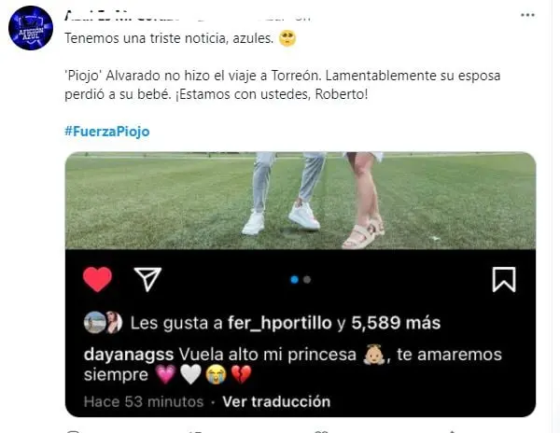Open the grass field photo of legs
The height and width of the screenshot is (433, 560).
coord(301,201)
